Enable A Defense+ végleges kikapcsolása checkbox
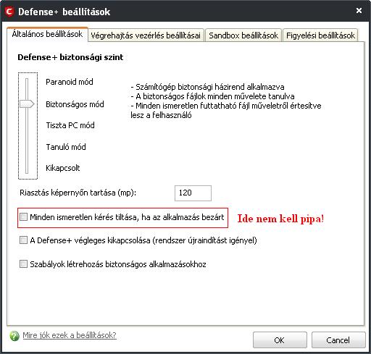 tap(23, 240)
